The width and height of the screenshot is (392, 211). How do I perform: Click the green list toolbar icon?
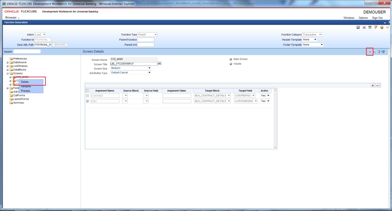tap(370, 28)
